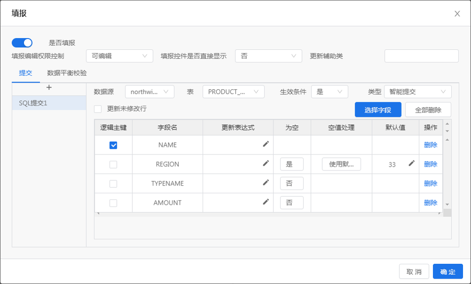Click the TYPENAME field cell
Screen dimensions: 471x284
167,184
